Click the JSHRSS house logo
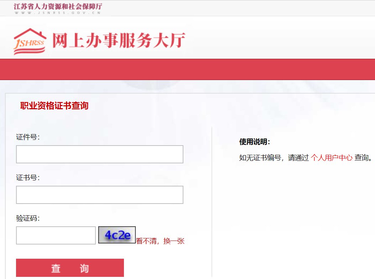The height and width of the screenshot is (279, 375). click(30, 41)
